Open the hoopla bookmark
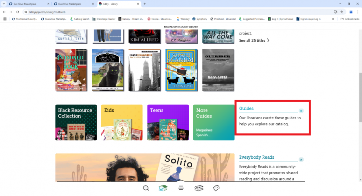Image resolution: width=362 pixels, height=196 pixels. coord(160,19)
